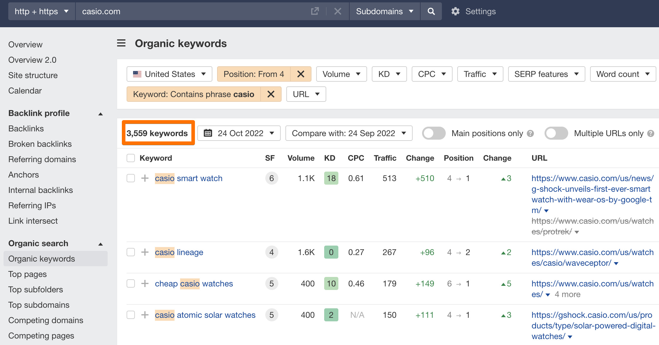The width and height of the screenshot is (659, 345).
Task: Clear the domain input using the X icon
Action: click(x=337, y=11)
